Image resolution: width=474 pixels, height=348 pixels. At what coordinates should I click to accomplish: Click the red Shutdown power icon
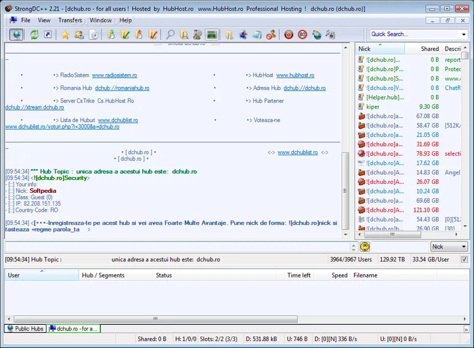pos(288,34)
